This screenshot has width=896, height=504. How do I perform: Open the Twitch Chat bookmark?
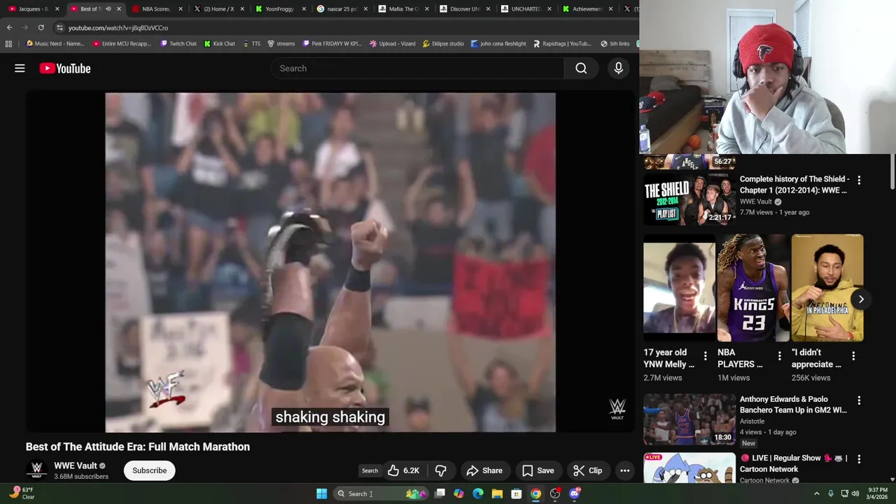pyautogui.click(x=178, y=43)
